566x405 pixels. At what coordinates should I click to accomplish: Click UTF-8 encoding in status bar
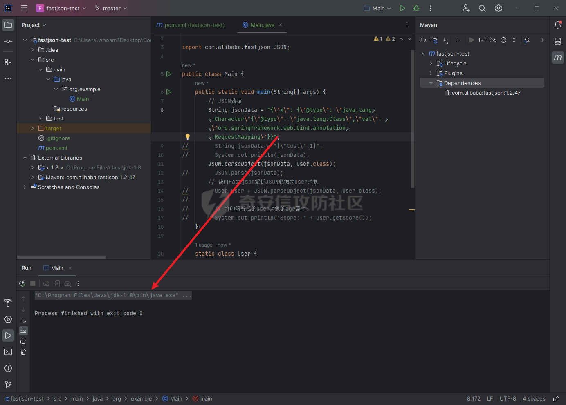508,398
